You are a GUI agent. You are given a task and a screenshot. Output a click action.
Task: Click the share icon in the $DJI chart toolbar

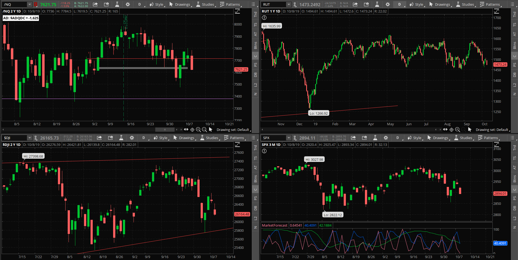click(x=99, y=138)
